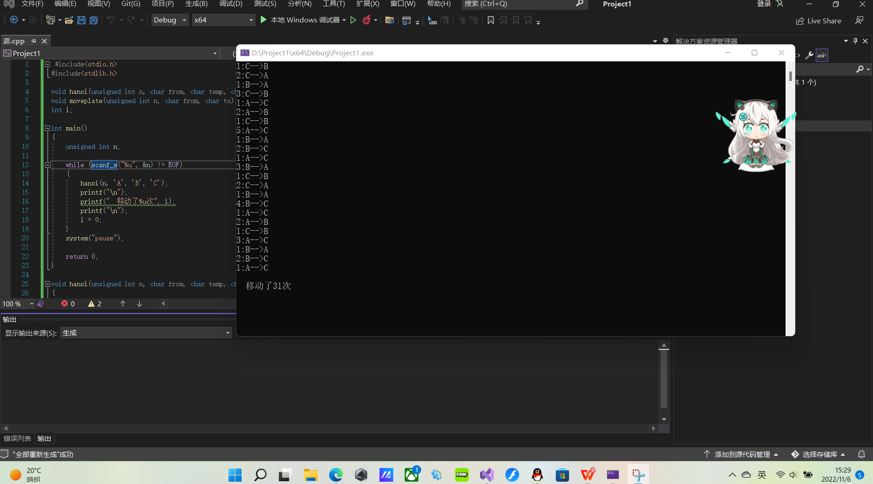
Task: Save the current file with the disk icon
Action: 81,20
